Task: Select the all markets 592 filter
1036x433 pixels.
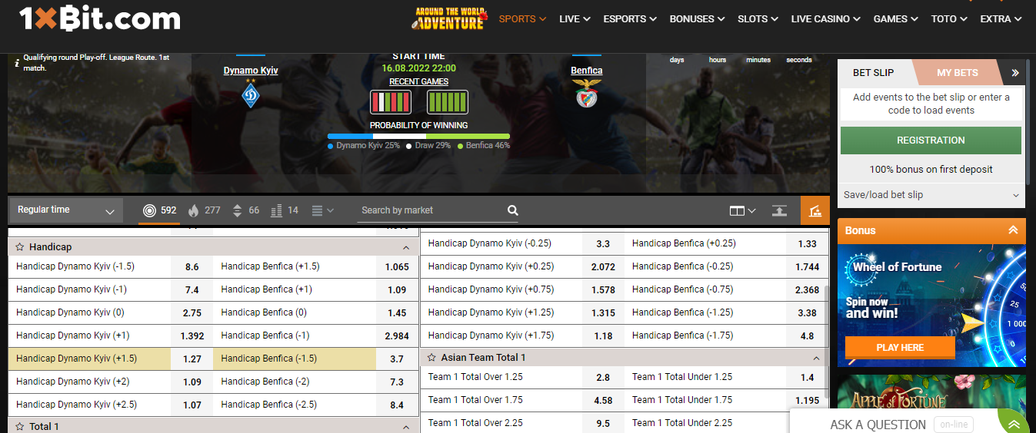Action: tap(159, 210)
